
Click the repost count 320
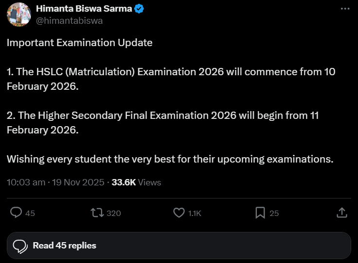tap(114, 213)
